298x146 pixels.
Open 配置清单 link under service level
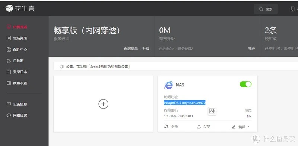(x=131, y=49)
